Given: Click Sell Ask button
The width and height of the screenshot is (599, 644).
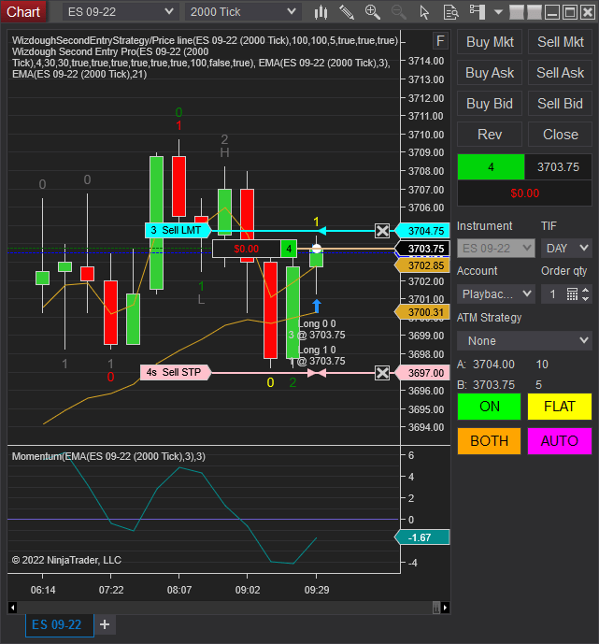Looking at the screenshot, I should (x=561, y=73).
